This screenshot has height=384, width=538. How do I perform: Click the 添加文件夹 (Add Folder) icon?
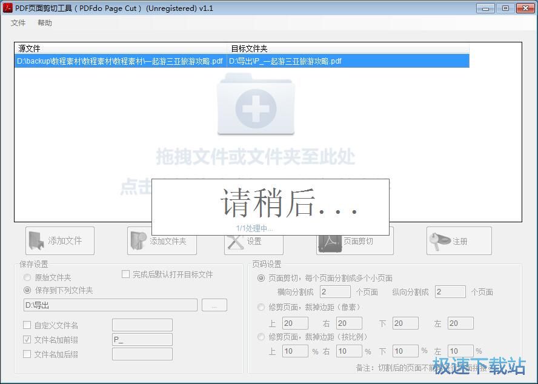(138, 240)
